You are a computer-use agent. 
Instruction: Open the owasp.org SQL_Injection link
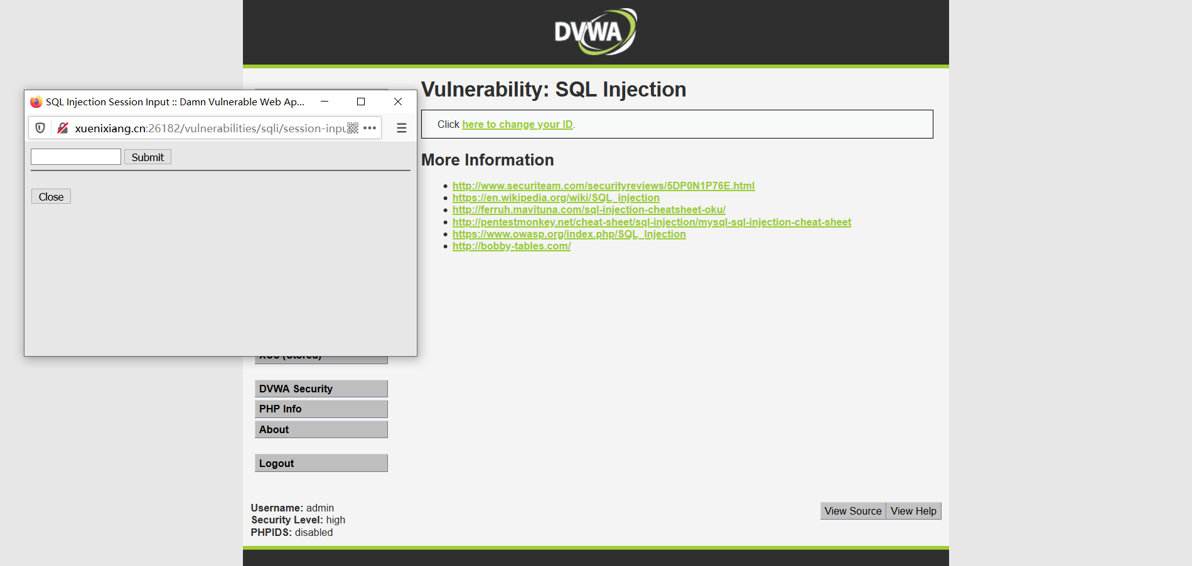pos(569,234)
